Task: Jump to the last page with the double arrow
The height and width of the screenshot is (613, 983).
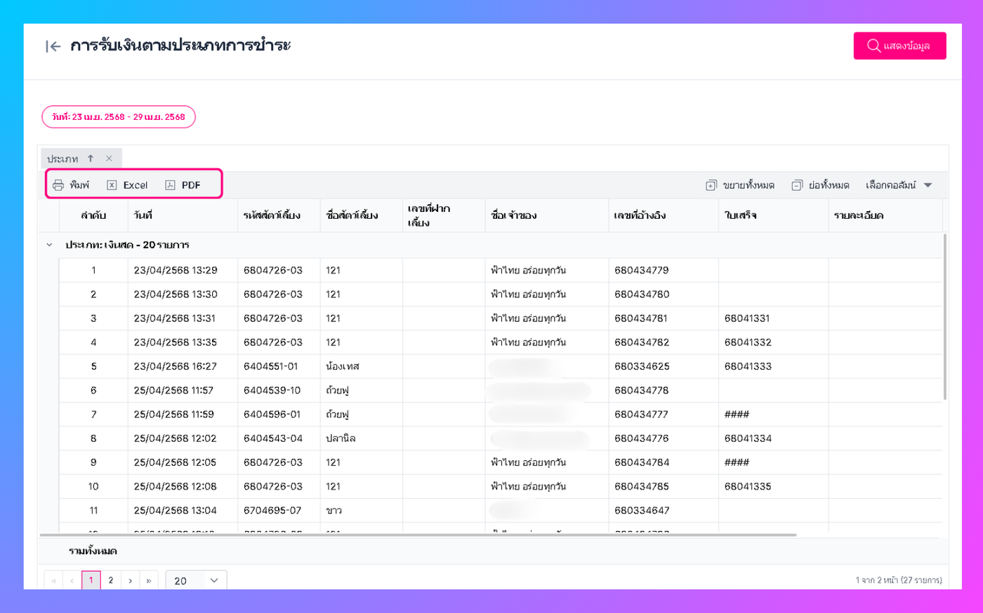Action: coord(148,580)
